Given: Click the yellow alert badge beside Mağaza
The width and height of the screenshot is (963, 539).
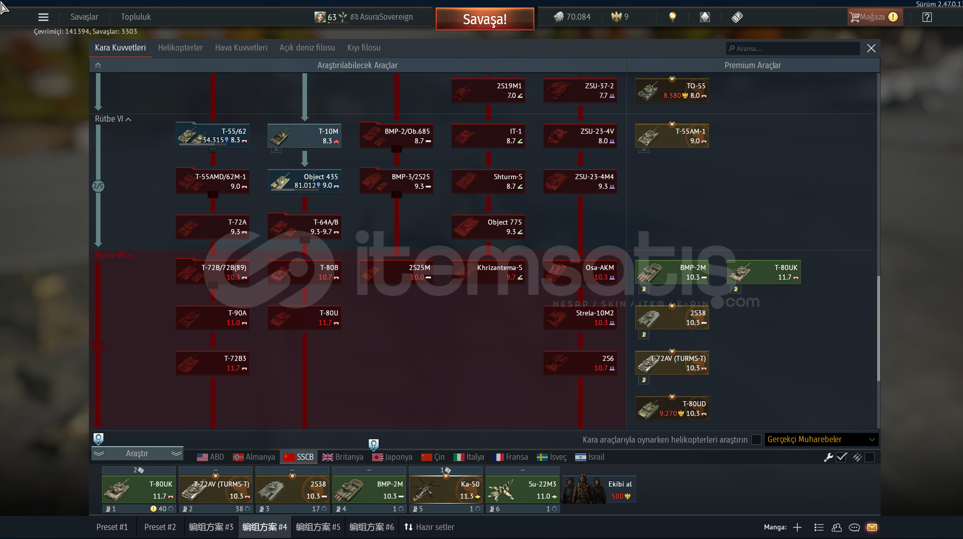Looking at the screenshot, I should pyautogui.click(x=893, y=17).
